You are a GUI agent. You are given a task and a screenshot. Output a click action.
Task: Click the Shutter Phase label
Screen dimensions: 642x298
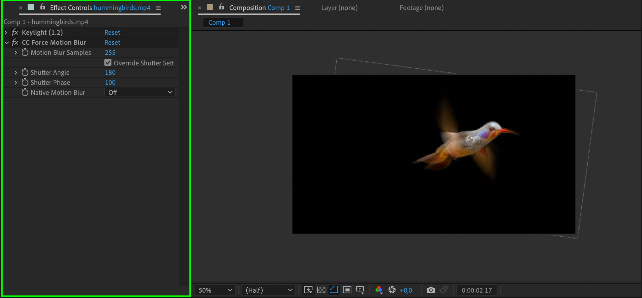[x=50, y=82]
